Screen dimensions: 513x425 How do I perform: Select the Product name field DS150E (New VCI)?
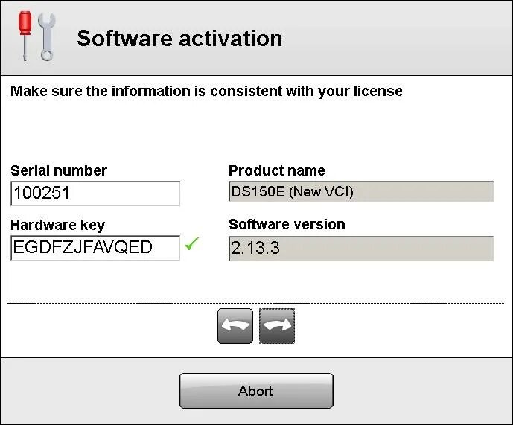[361, 191]
